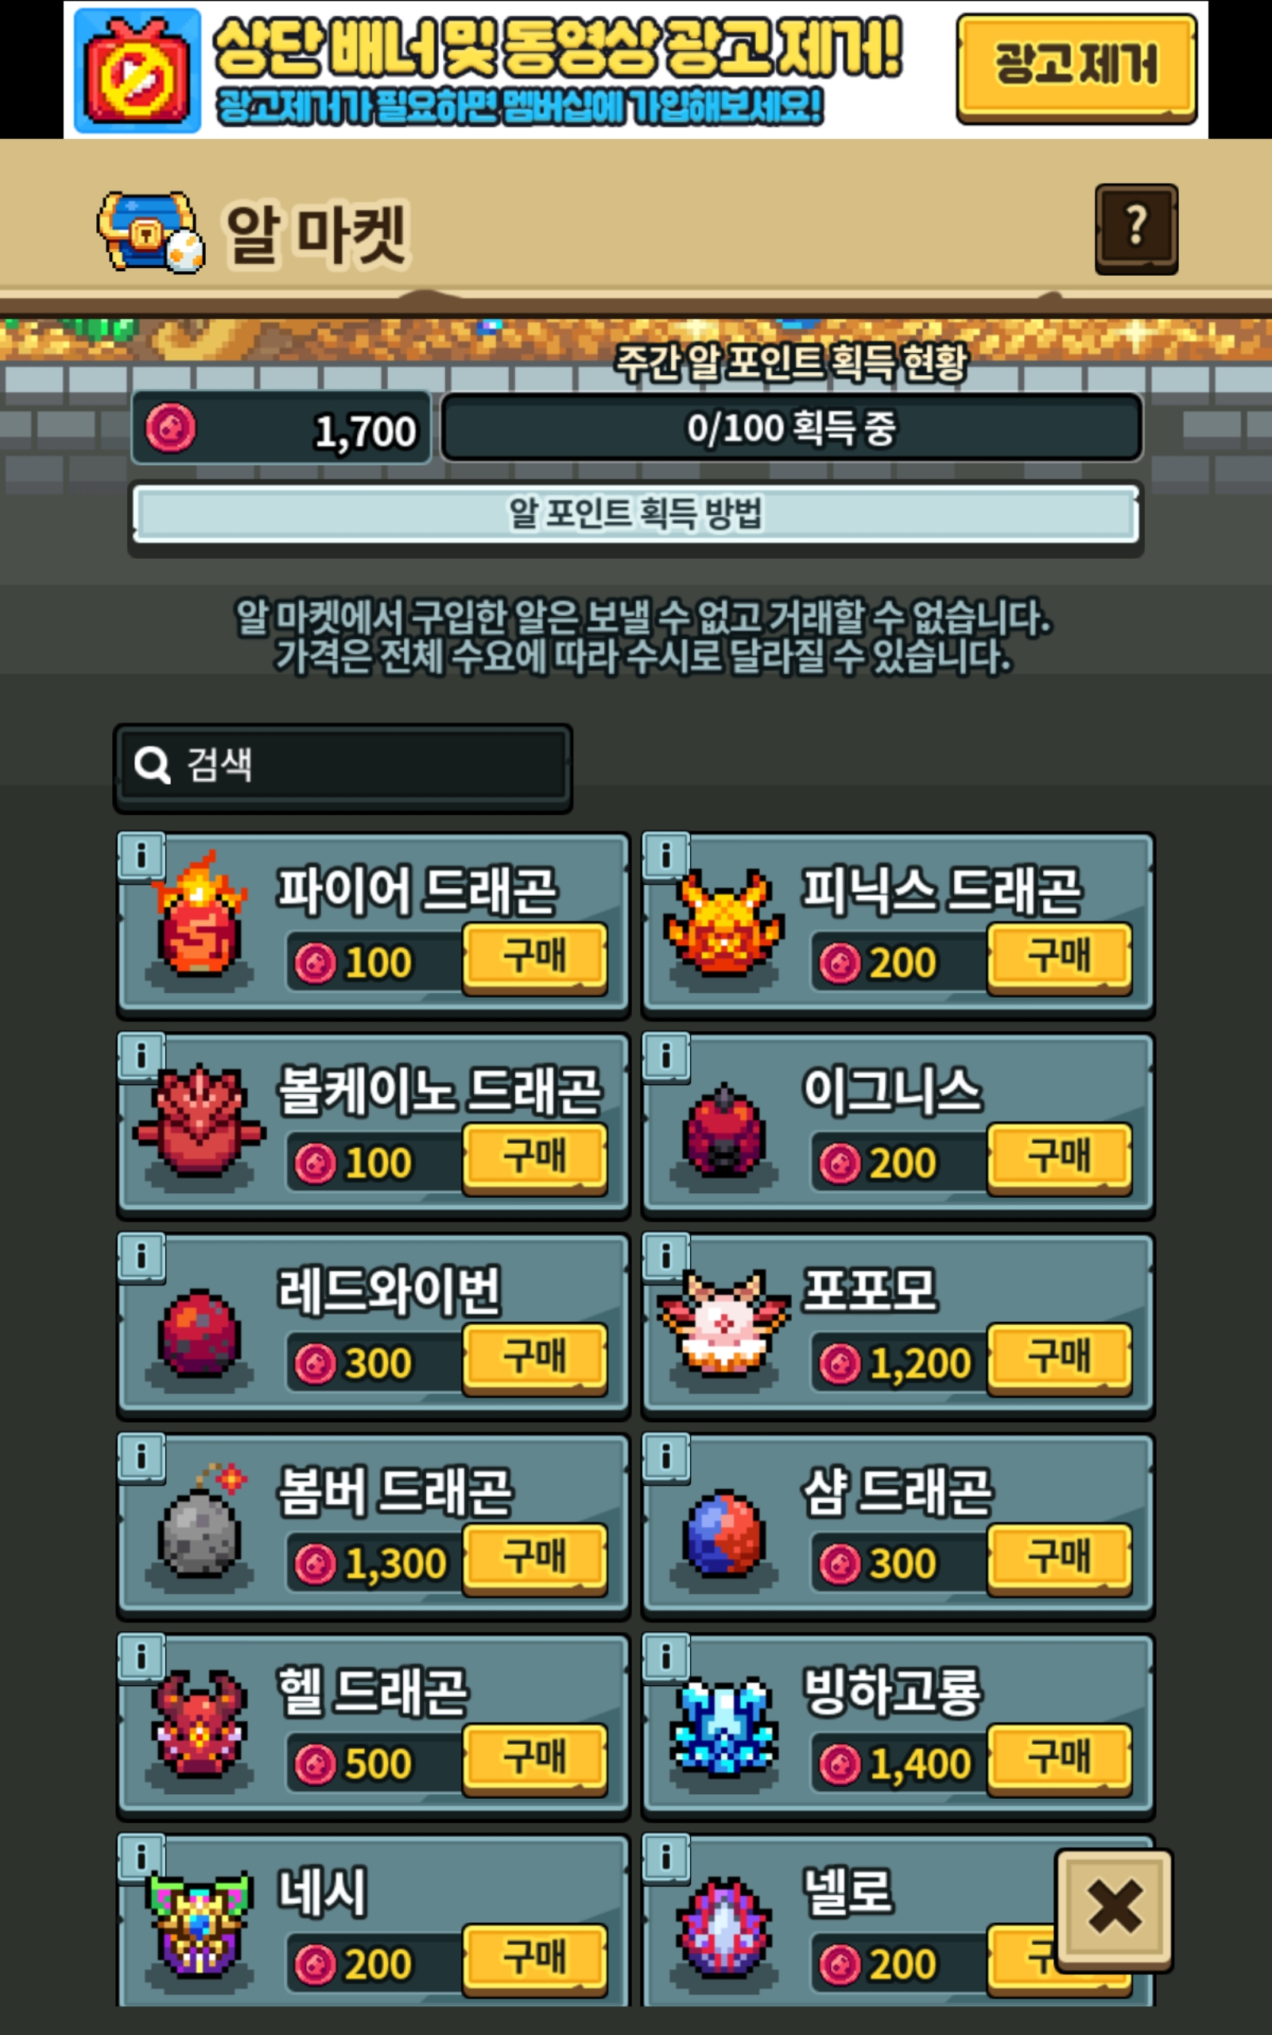1272x2035 pixels.
Task: View info for 빙하고룡 egg
Action: [666, 1657]
